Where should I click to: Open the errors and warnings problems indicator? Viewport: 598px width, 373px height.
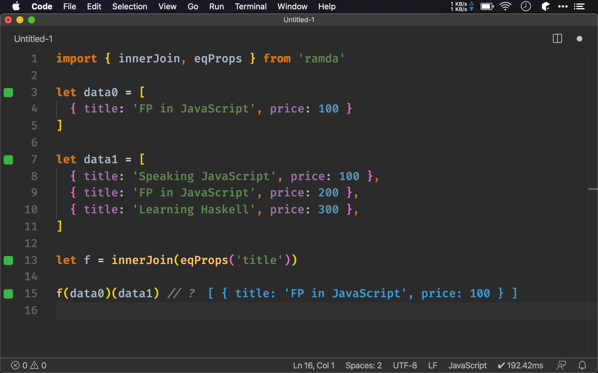click(29, 365)
